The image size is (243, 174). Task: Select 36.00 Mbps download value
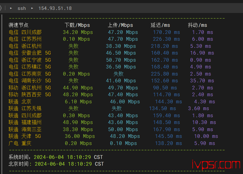coord(80,136)
